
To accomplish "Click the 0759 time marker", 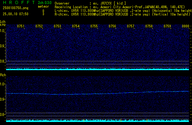I will pos(167,26).
